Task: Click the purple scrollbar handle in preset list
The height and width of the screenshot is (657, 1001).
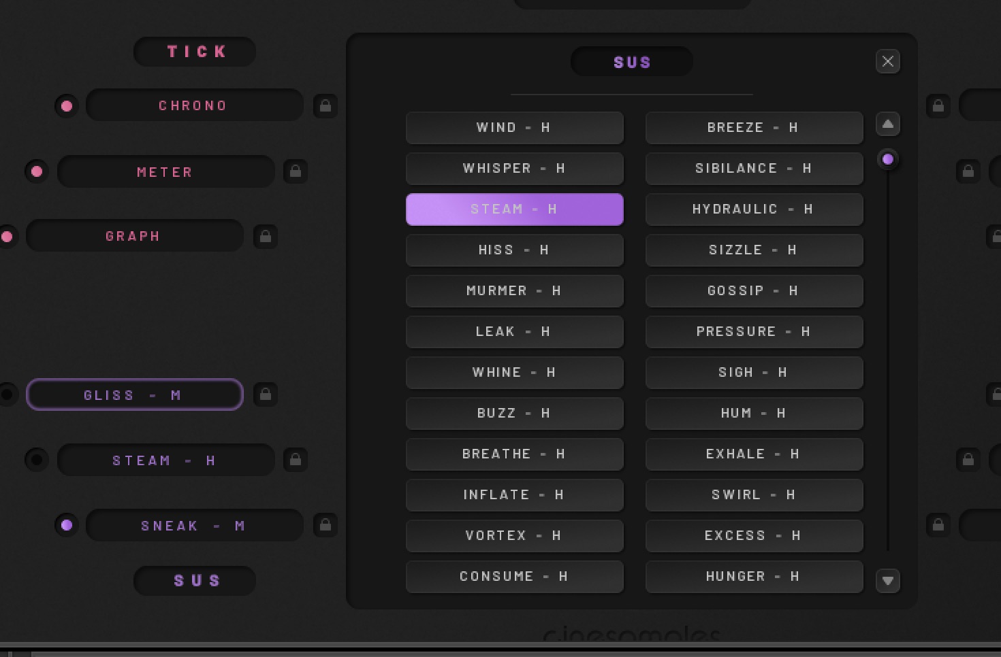Action: coord(887,159)
